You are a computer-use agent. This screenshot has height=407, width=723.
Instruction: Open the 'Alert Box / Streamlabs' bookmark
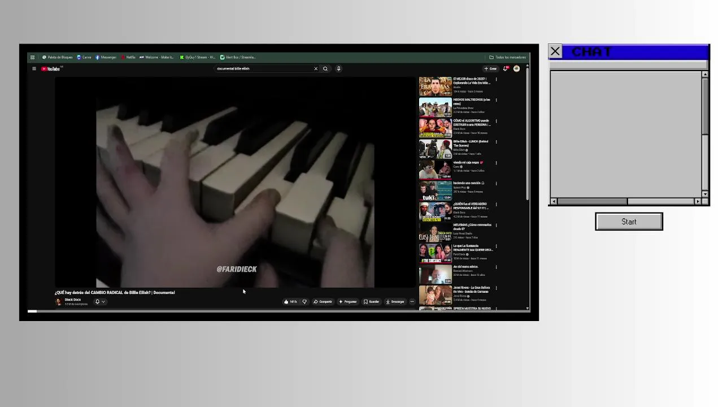238,57
